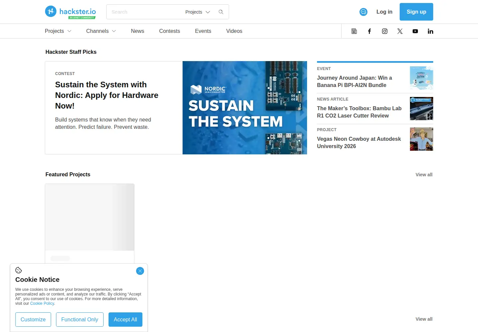Image resolution: width=478 pixels, height=332 pixels.
Task: Click the Featured Projects heading
Action: click(68, 174)
